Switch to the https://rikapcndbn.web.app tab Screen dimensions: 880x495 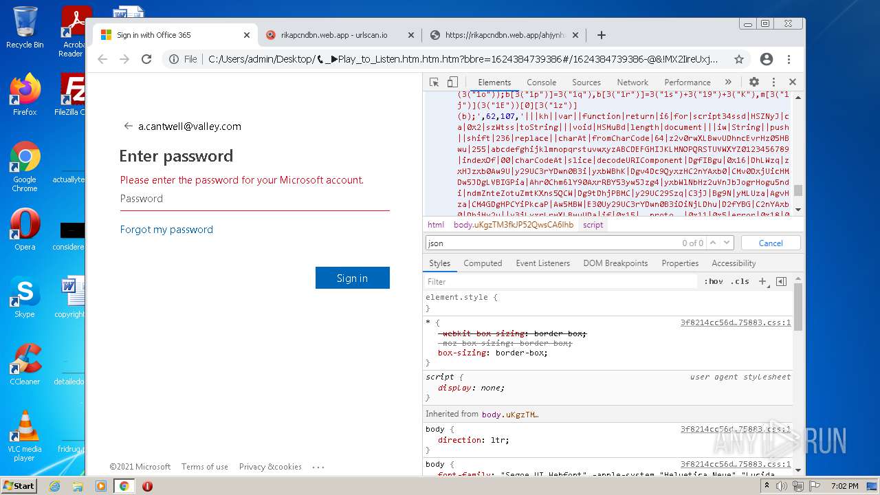[x=505, y=35]
